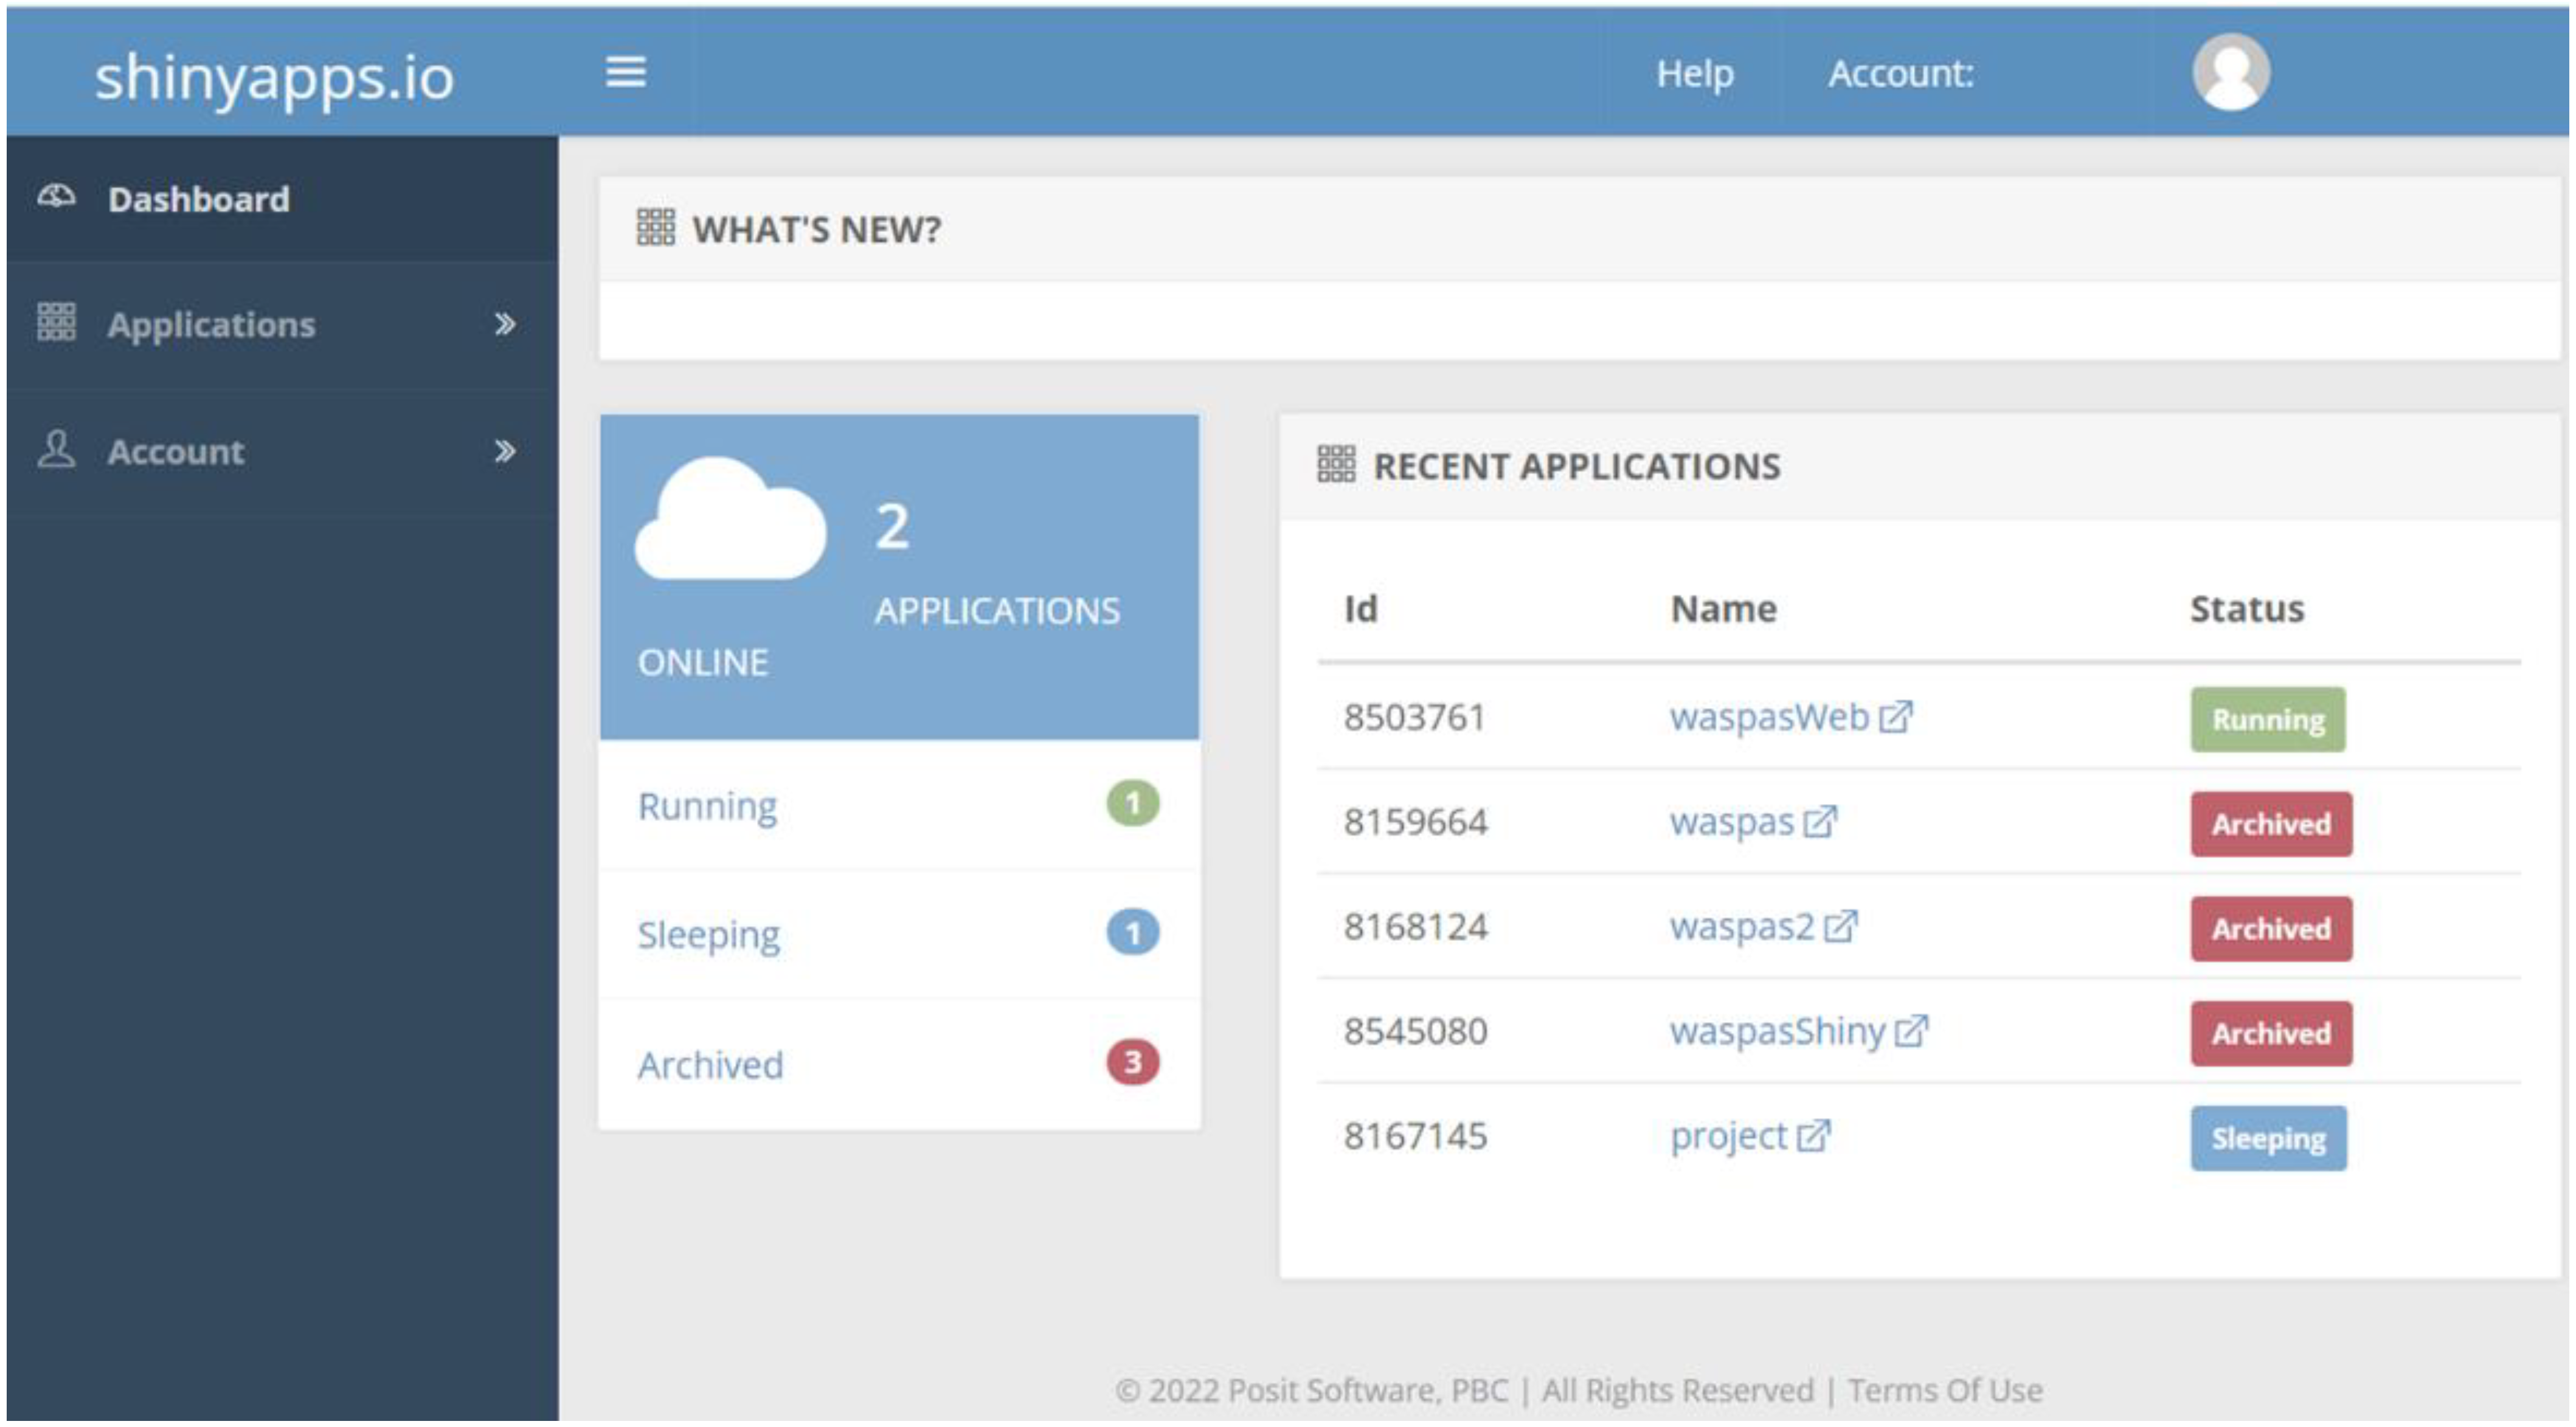The width and height of the screenshot is (2576, 1427).
Task: Click the red Archived count badge
Action: pyautogui.click(x=1132, y=1062)
